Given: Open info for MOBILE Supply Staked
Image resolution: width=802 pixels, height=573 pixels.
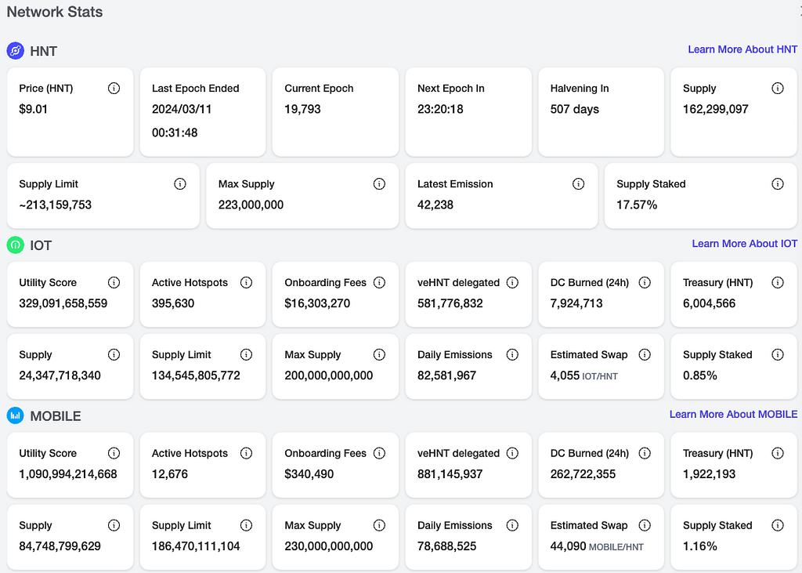Looking at the screenshot, I should [777, 525].
